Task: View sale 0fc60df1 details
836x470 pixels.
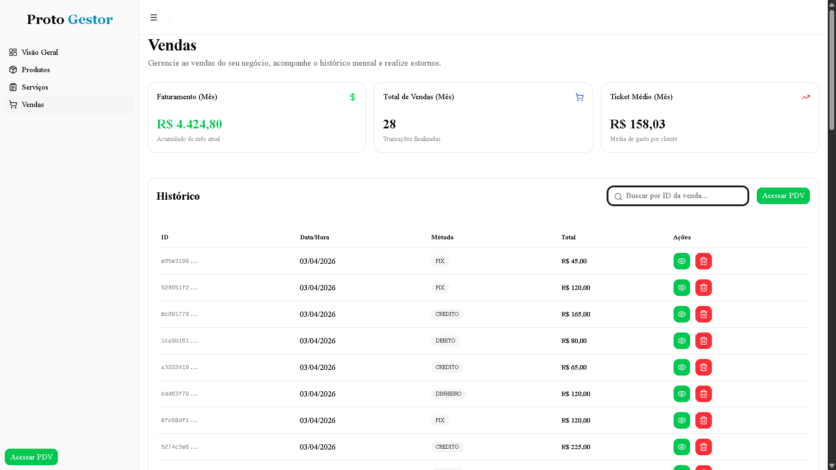Action: 681,420
